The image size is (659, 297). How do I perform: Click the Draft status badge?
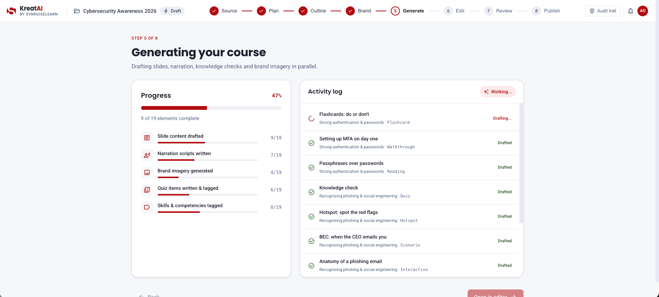[x=172, y=11]
